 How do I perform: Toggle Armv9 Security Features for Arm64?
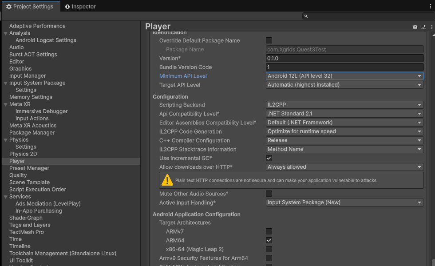coord(269,258)
